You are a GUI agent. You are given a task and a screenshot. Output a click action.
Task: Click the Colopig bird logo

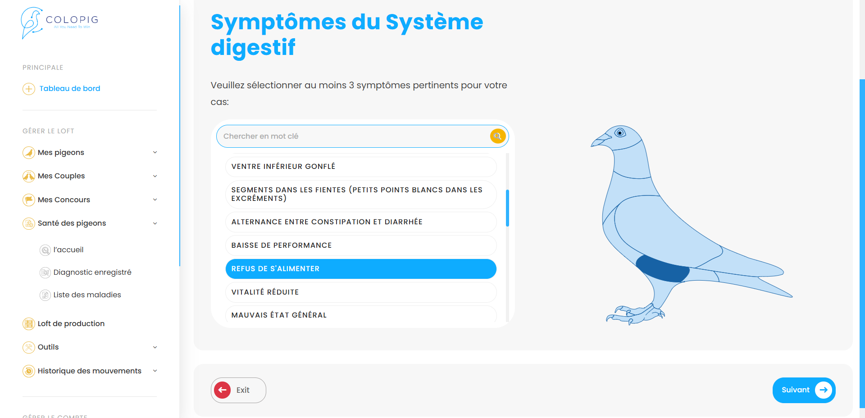point(32,23)
